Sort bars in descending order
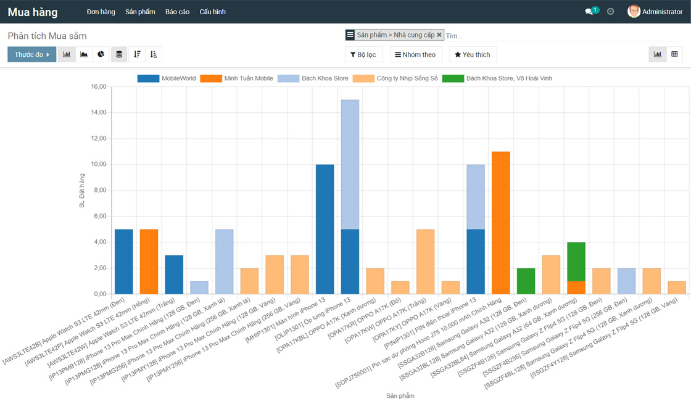 coord(137,54)
